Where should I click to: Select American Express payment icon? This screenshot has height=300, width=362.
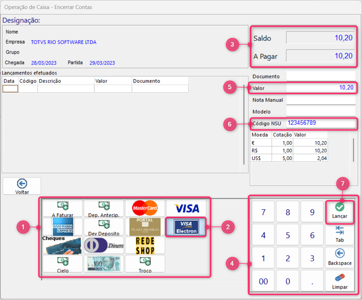(63, 227)
